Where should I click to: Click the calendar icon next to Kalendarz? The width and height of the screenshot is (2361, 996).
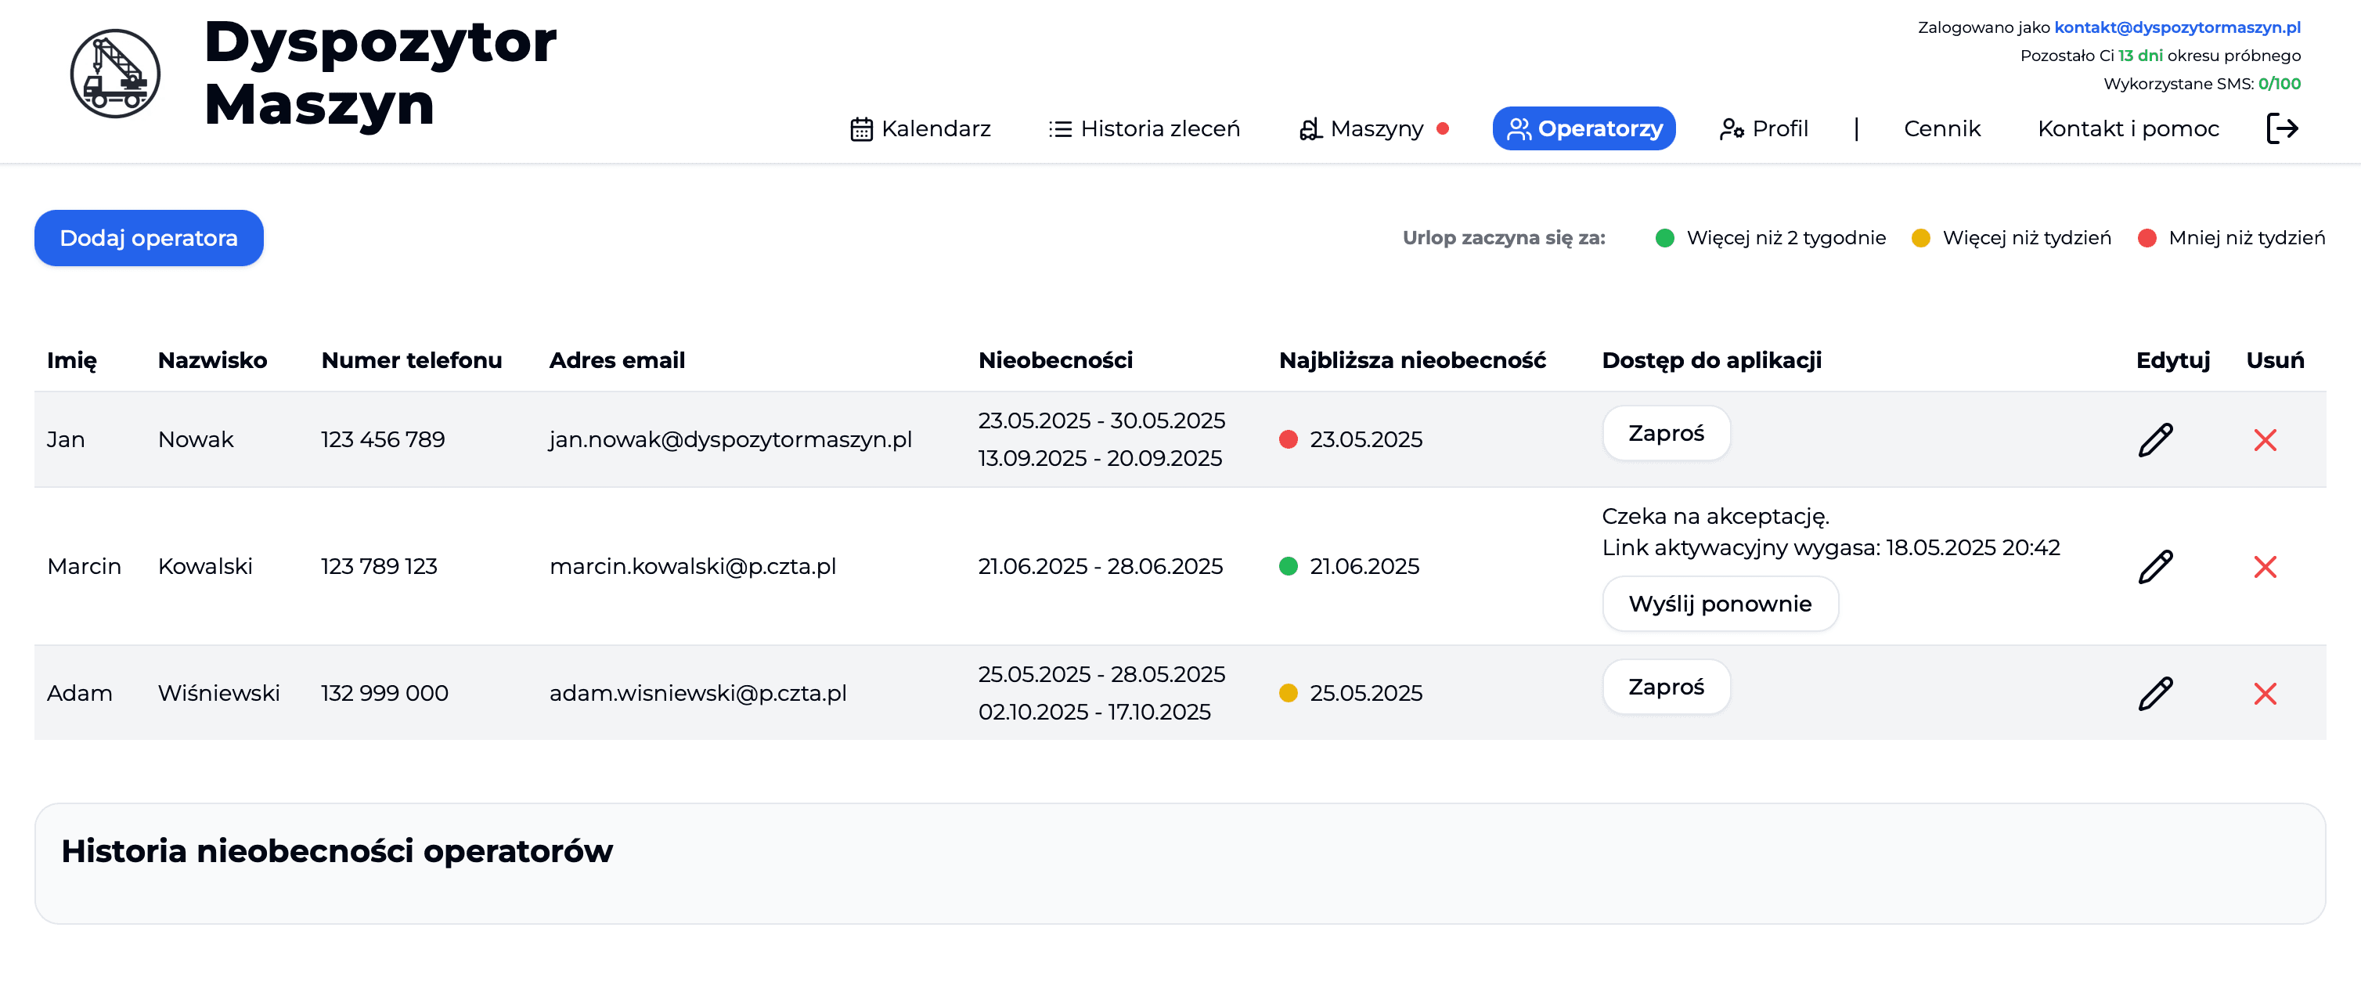click(862, 129)
